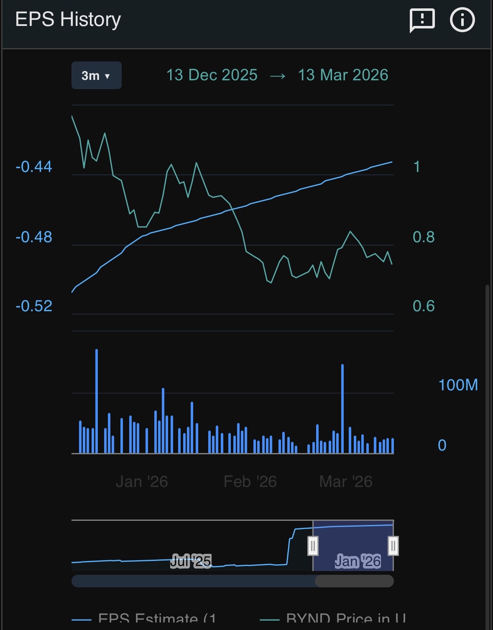Screen dimensions: 493x630
Task: Click the scrollbar track left of thumb
Action: [193, 581]
